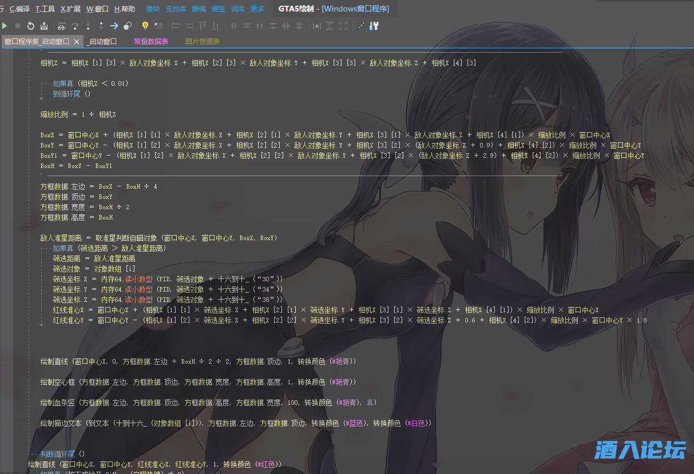Click the 更多 link
Viewport: 694px width, 474px height.
click(257, 9)
